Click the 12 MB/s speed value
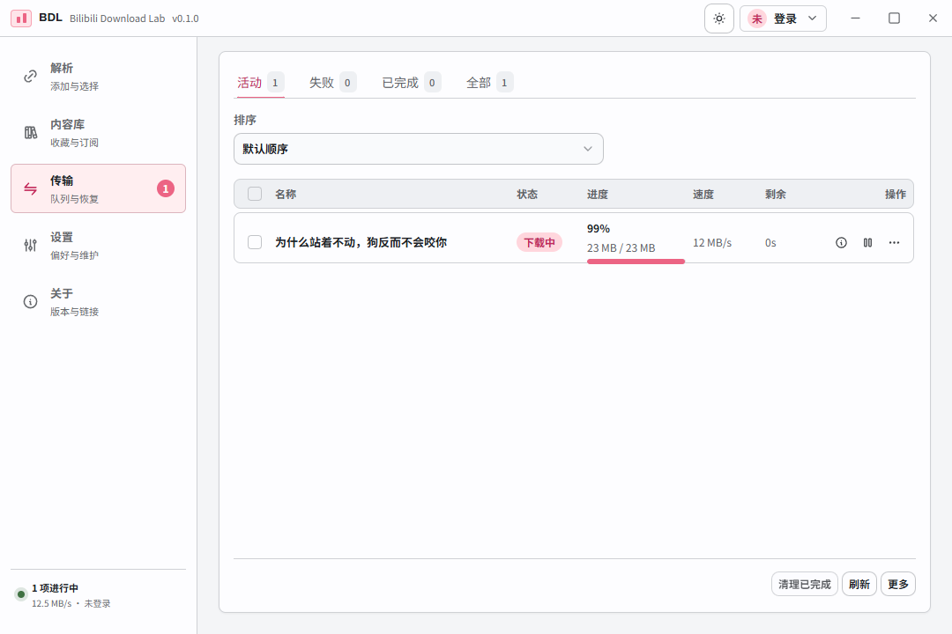This screenshot has width=952, height=634. pyautogui.click(x=712, y=243)
